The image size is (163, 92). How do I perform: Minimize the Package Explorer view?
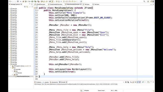30,4
